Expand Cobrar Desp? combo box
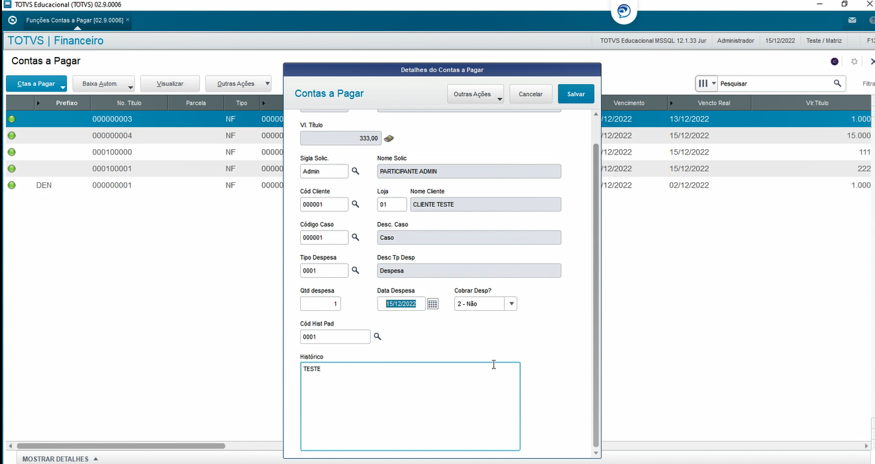This screenshot has width=875, height=464. pos(511,304)
